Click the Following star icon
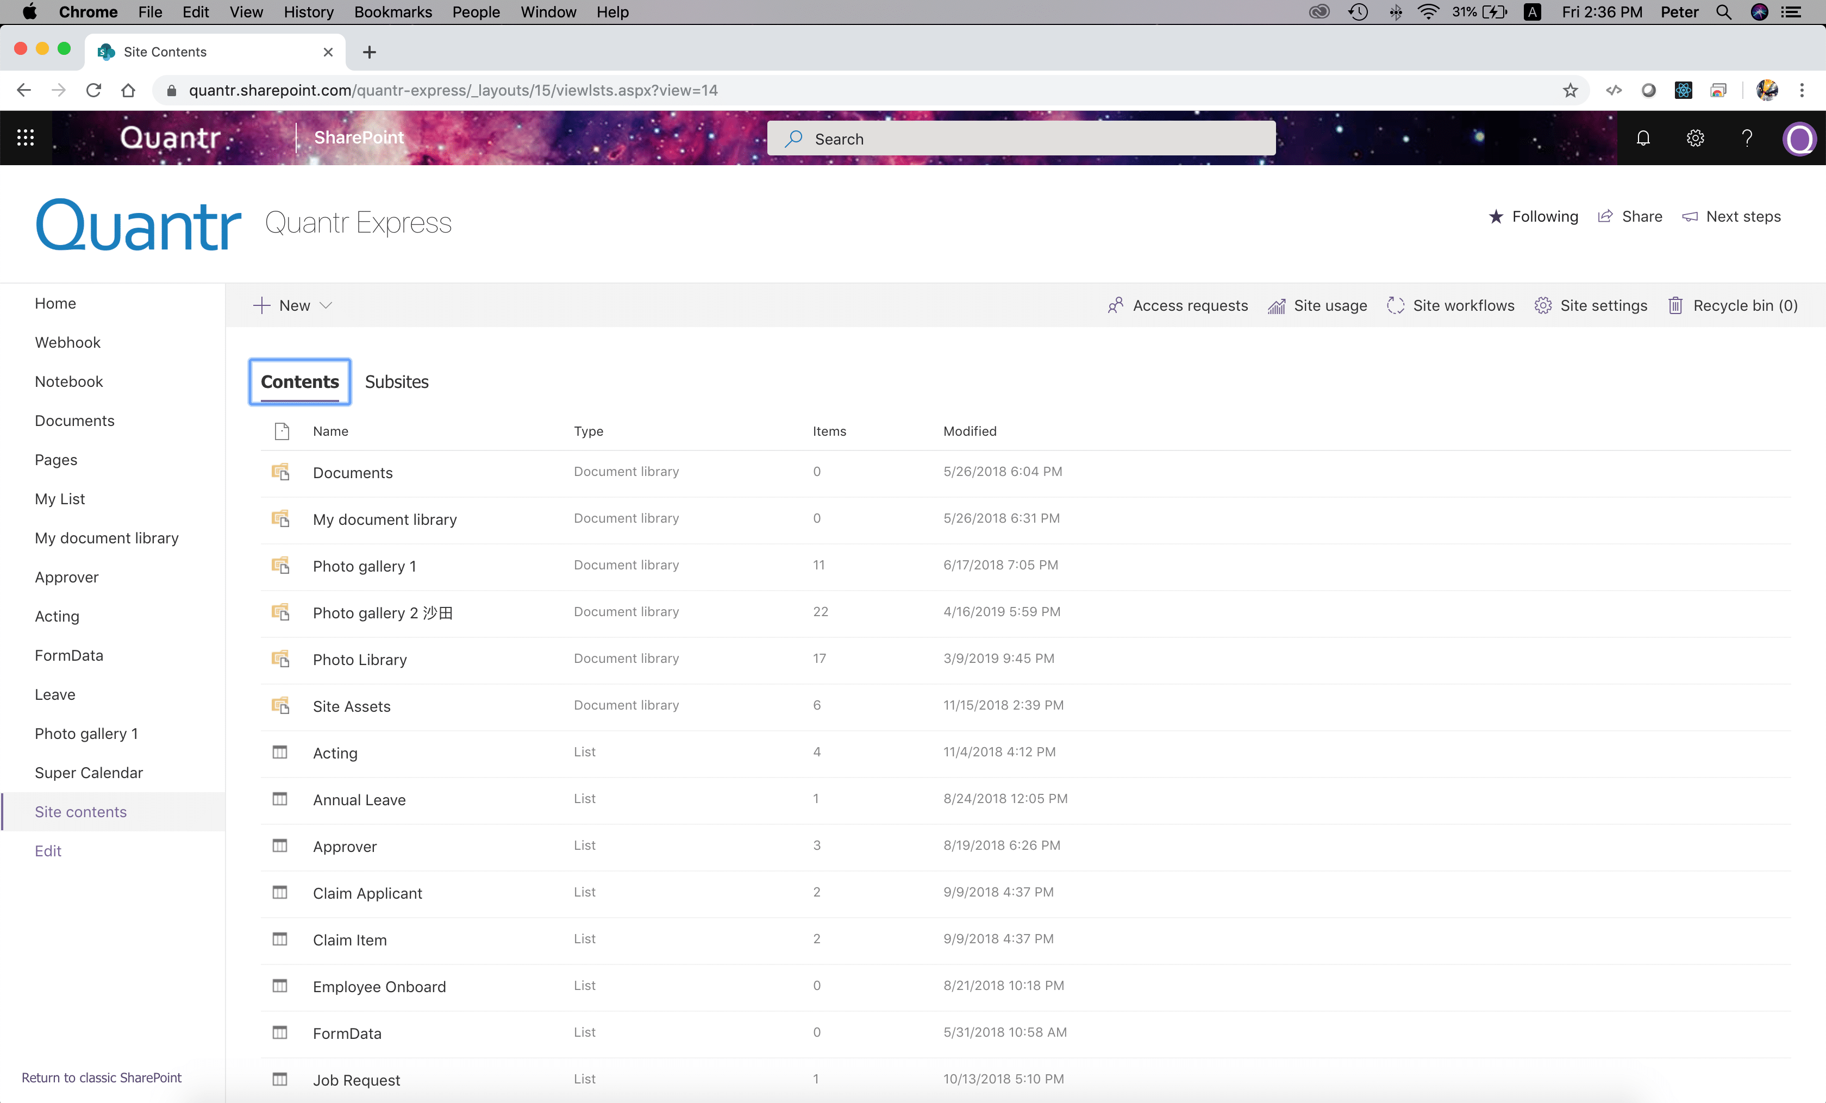Screen dimensions: 1826x1103 pos(1496,216)
